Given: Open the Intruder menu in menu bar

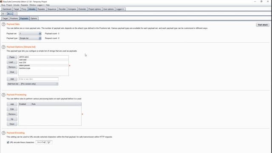Looking at the screenshot, I should click(17, 5).
